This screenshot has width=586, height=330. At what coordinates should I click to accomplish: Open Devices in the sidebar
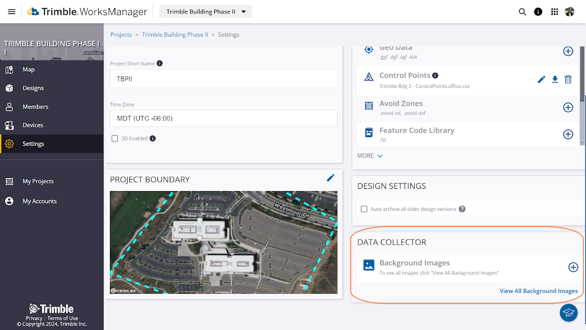click(x=52, y=125)
